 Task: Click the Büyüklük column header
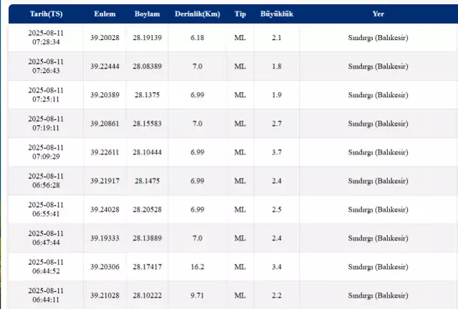[277, 14]
